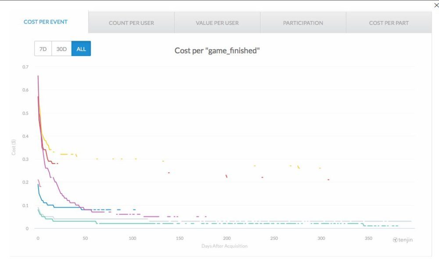Viewport: 439px width, 264px height.
Task: Click the blue line's flat section at 0.09
Action: tap(66, 207)
